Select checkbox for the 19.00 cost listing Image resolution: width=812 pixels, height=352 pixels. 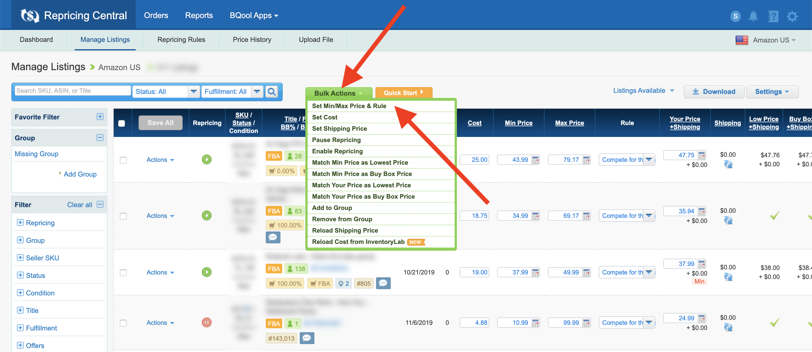tap(123, 272)
